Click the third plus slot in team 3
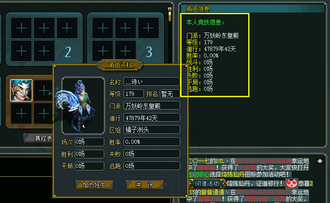The width and height of the screenshot is (330, 203). (149, 28)
